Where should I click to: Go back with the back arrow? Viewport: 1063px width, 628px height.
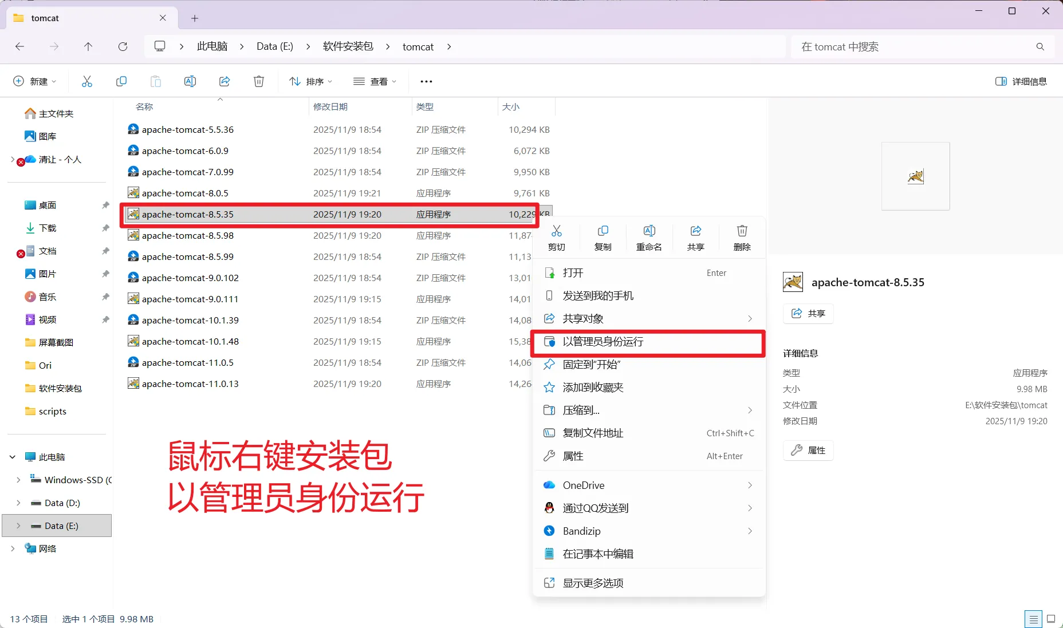(19, 47)
